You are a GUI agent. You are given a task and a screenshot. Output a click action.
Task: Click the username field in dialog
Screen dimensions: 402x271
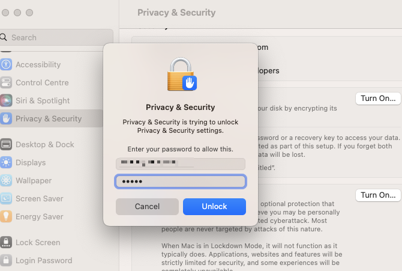coord(181,164)
